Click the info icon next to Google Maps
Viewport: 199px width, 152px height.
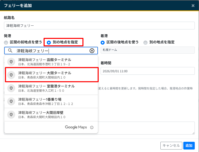(x=92, y=127)
